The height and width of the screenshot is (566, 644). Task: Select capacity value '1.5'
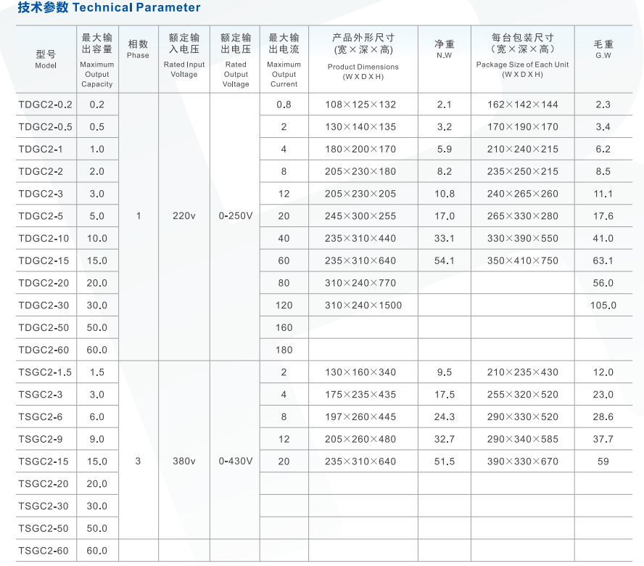tap(97, 372)
